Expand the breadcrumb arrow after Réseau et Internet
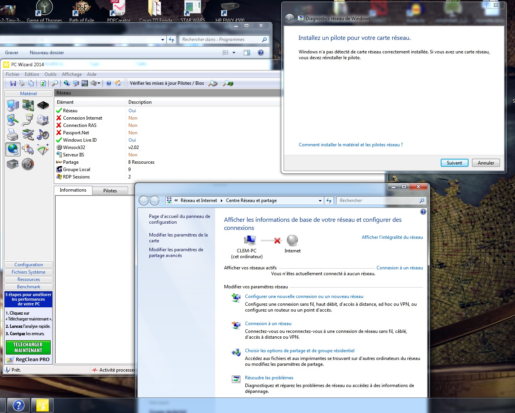Image resolution: width=515 pixels, height=413 pixels. click(222, 201)
